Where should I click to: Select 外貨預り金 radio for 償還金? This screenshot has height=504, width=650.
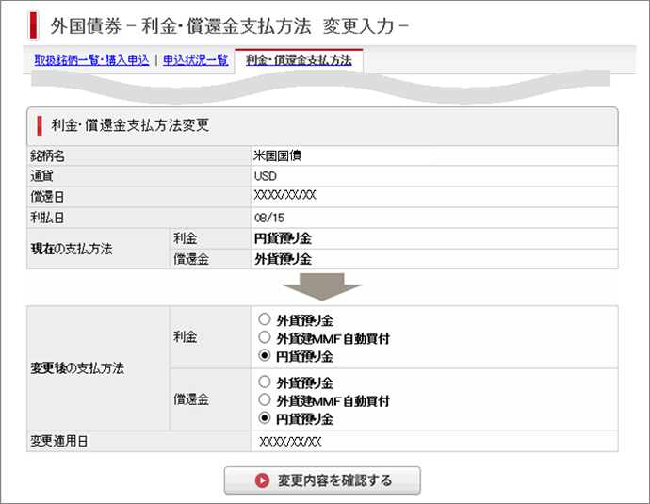(x=265, y=382)
